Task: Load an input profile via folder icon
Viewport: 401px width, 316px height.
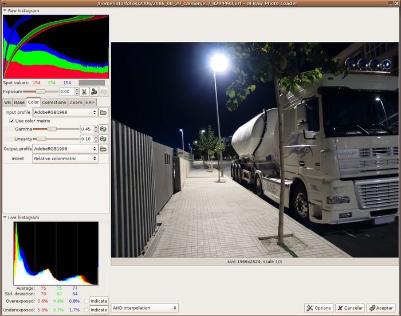Action: 103,112
